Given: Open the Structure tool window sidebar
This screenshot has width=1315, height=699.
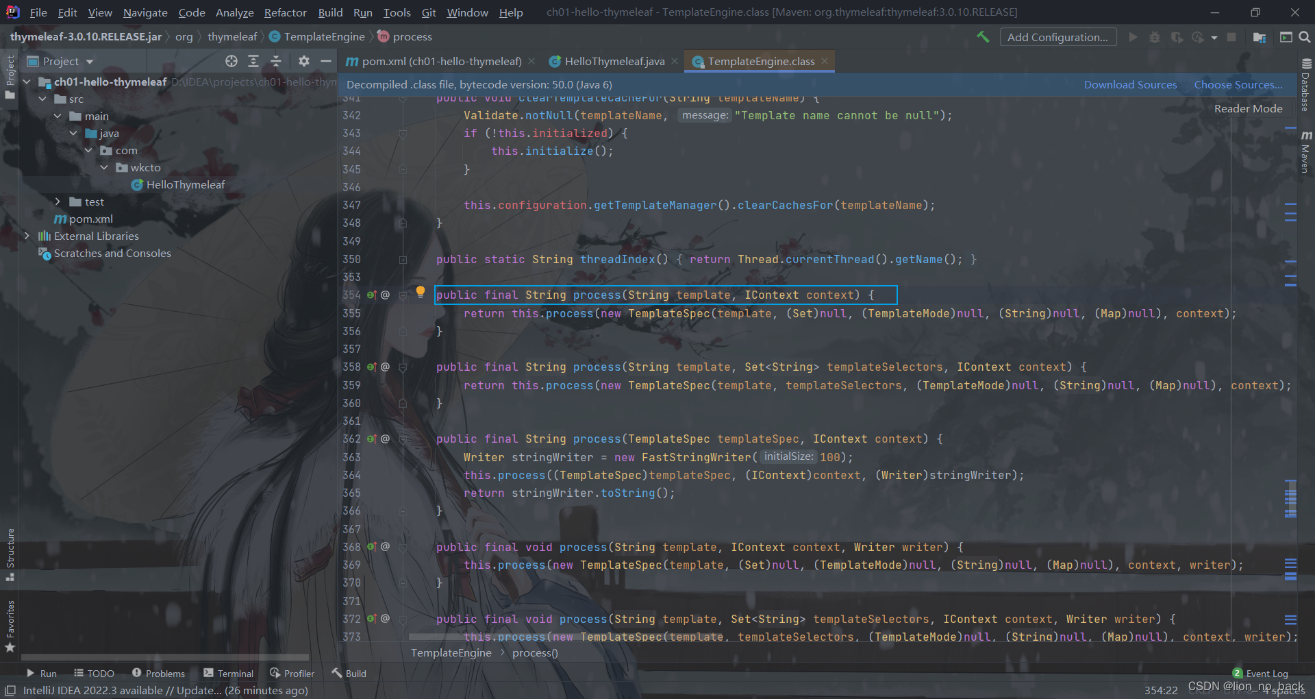Looking at the screenshot, I should pyautogui.click(x=10, y=555).
